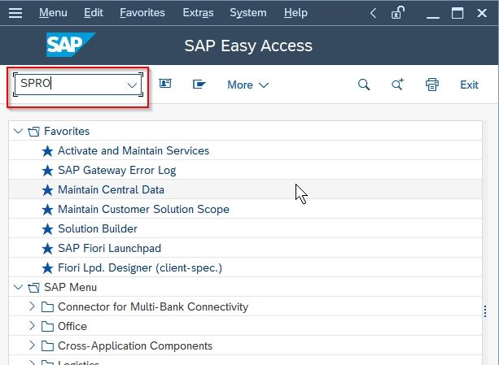Open the hamburger menu icon
The height and width of the screenshot is (365, 499).
(x=15, y=13)
